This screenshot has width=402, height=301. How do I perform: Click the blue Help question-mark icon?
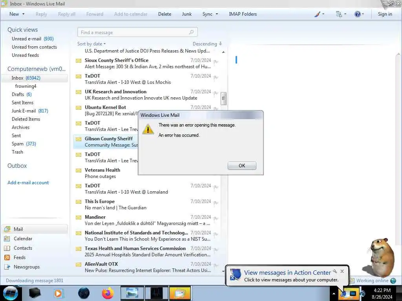357,14
